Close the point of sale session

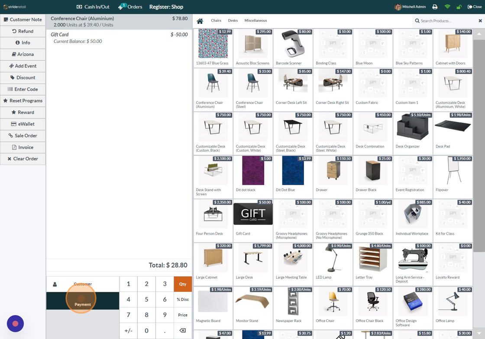coord(474,7)
